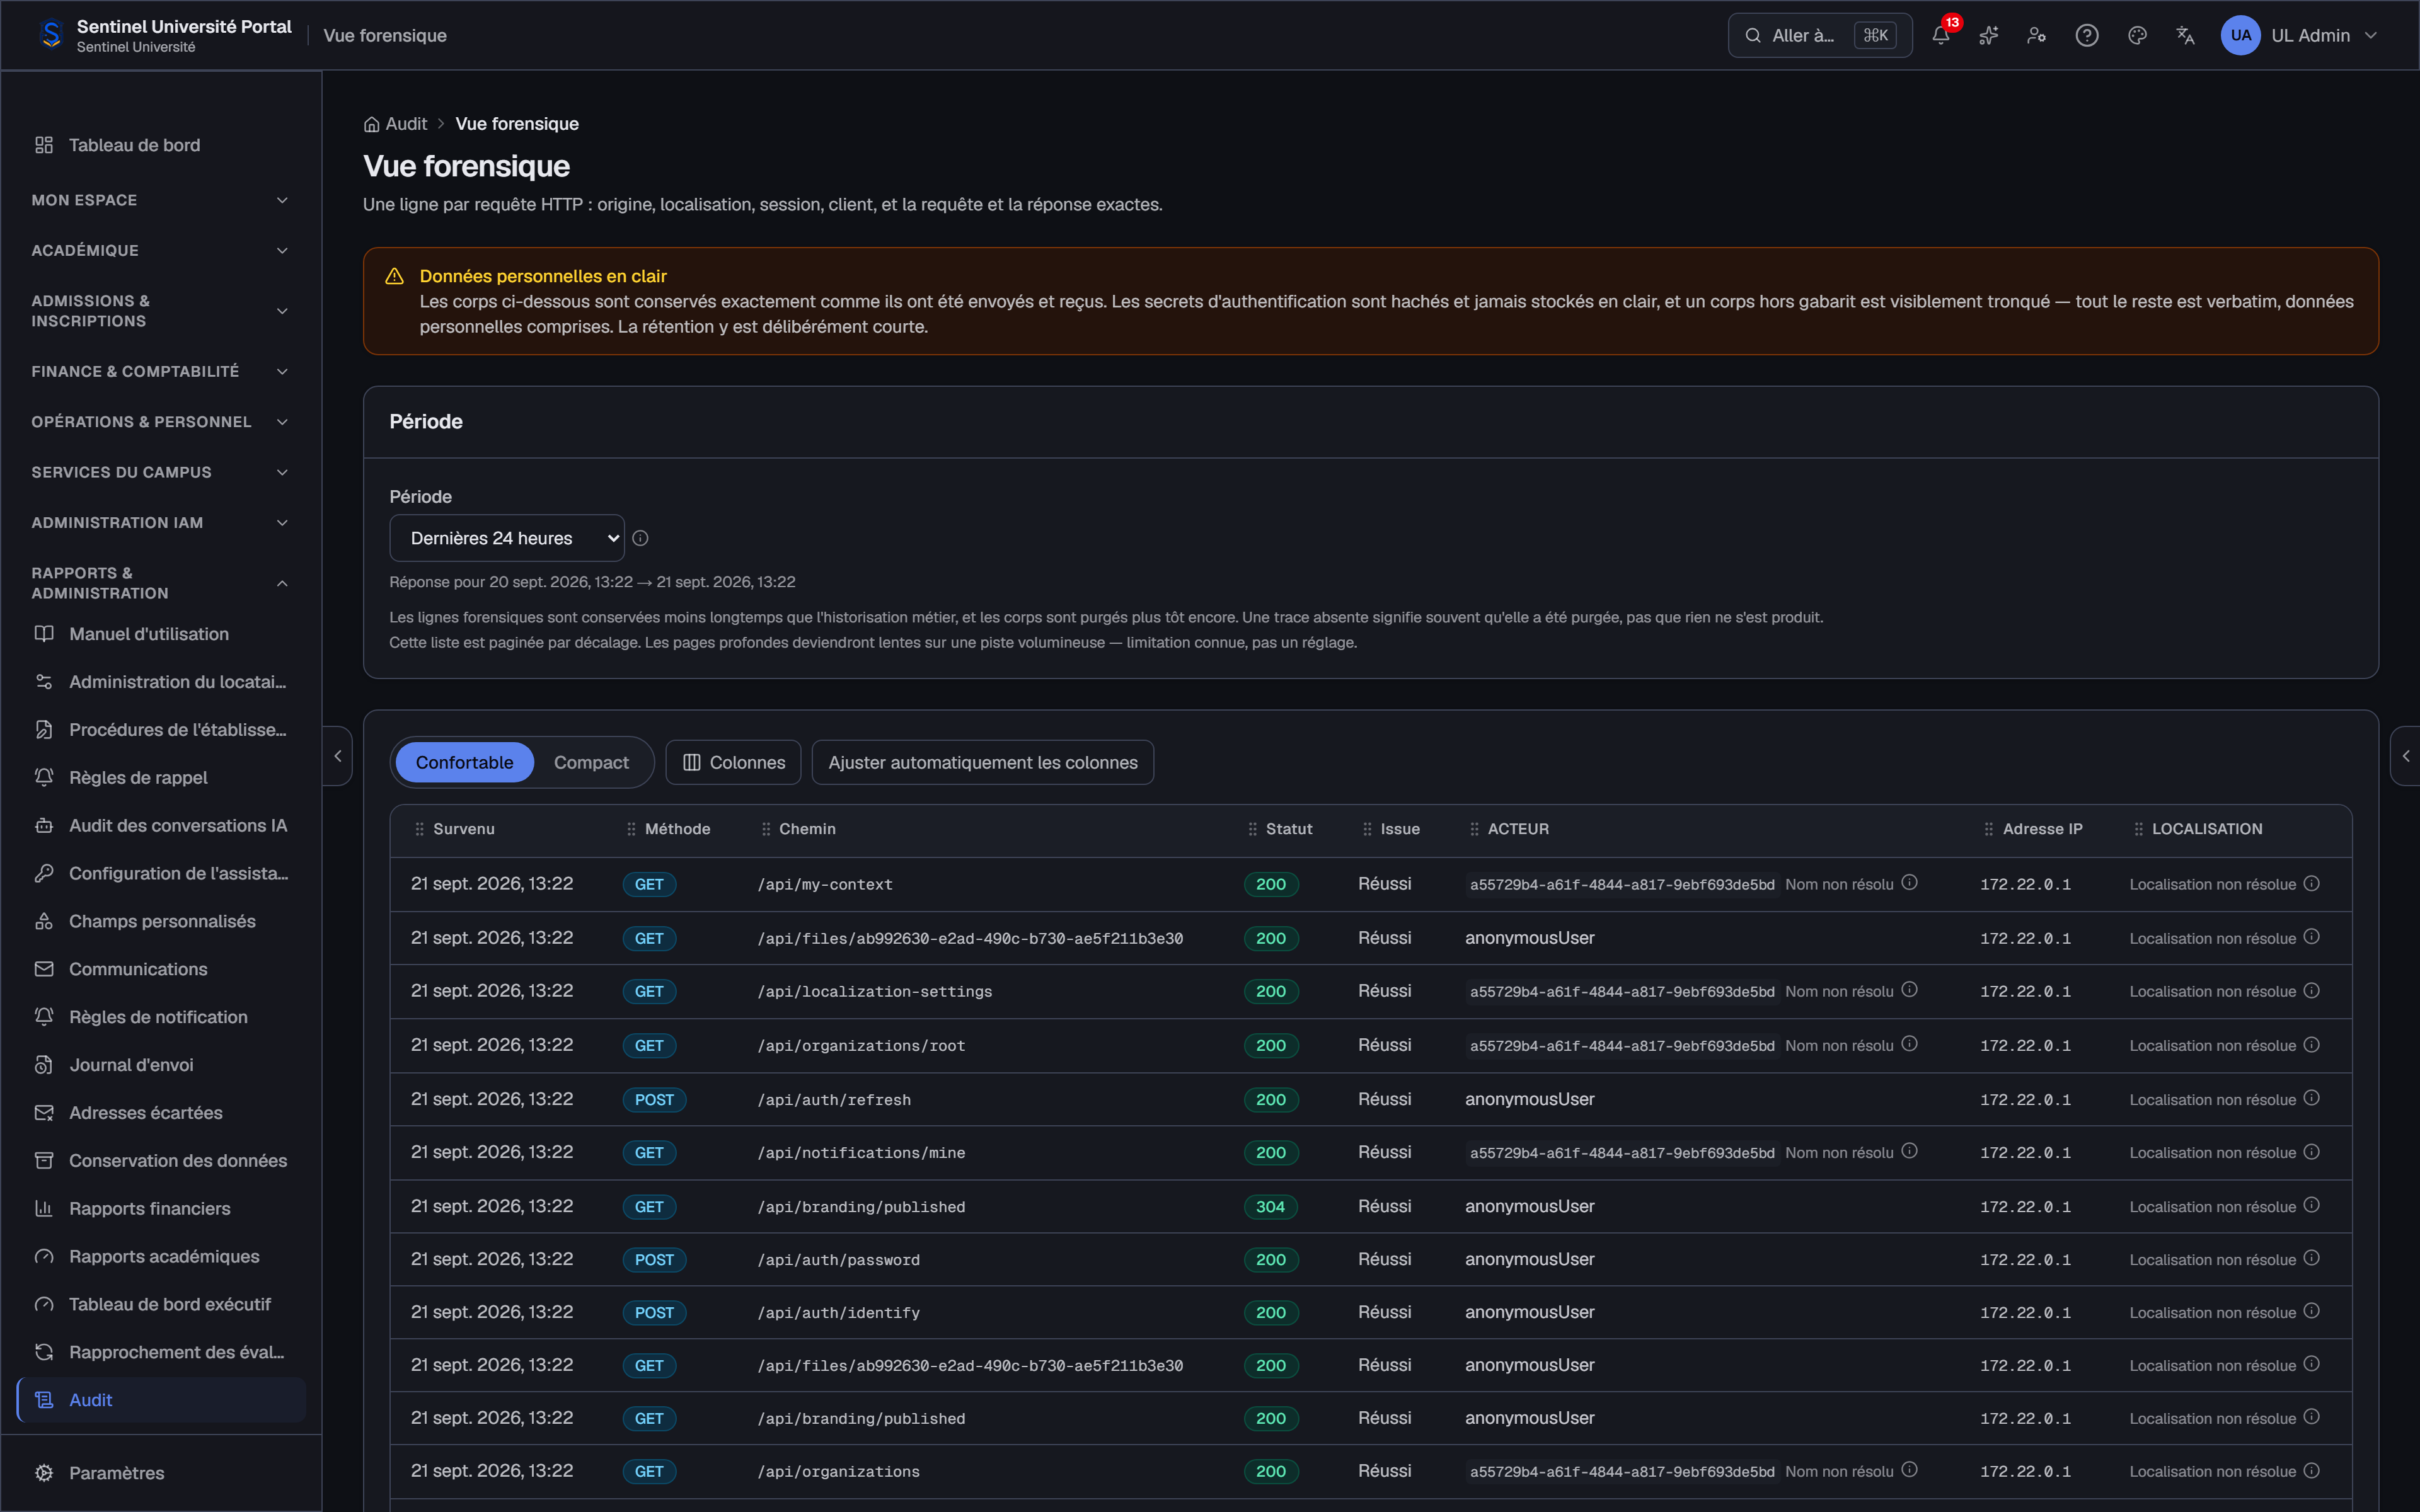Click the /api/auth/password path cell

click(838, 1260)
